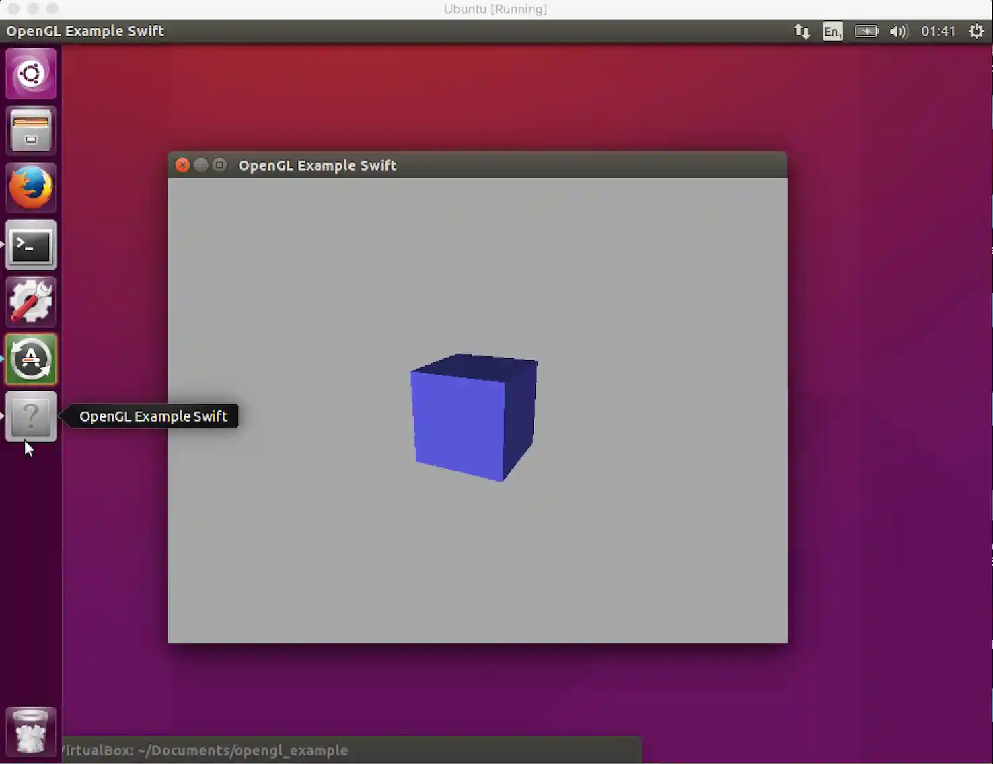Expand the En keyboard input source menu

(x=832, y=32)
